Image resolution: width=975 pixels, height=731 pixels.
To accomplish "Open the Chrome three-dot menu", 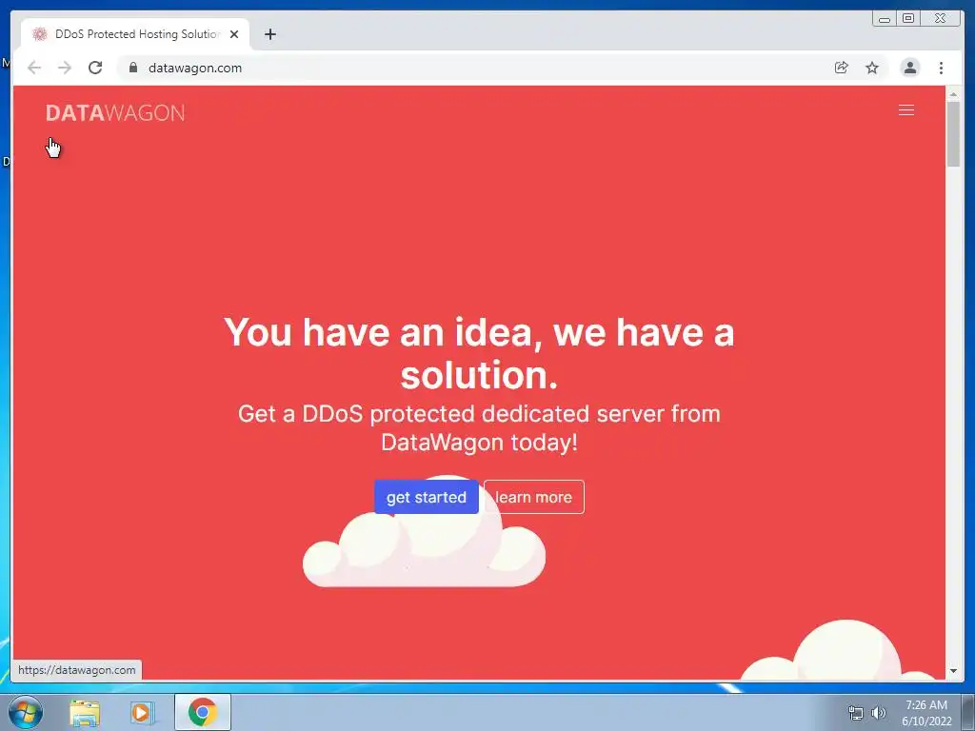I will click(x=941, y=68).
